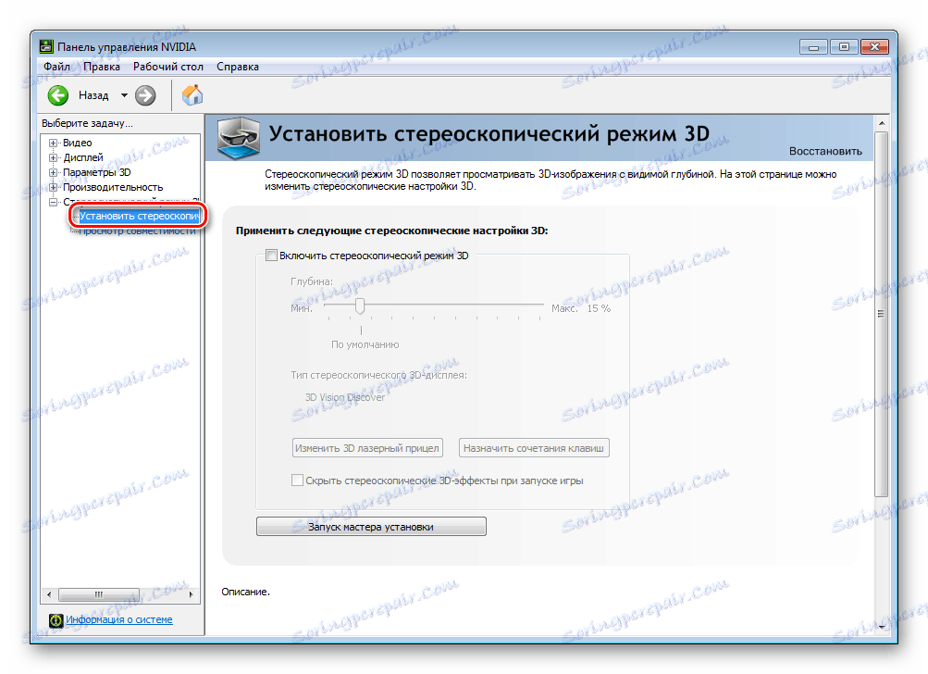Maximize the NVIDIA control panel window
This screenshot has width=928, height=674.
click(x=844, y=47)
